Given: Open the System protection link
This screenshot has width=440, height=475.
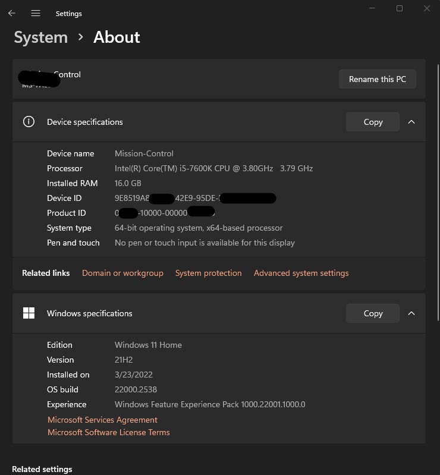Looking at the screenshot, I should tap(208, 273).
